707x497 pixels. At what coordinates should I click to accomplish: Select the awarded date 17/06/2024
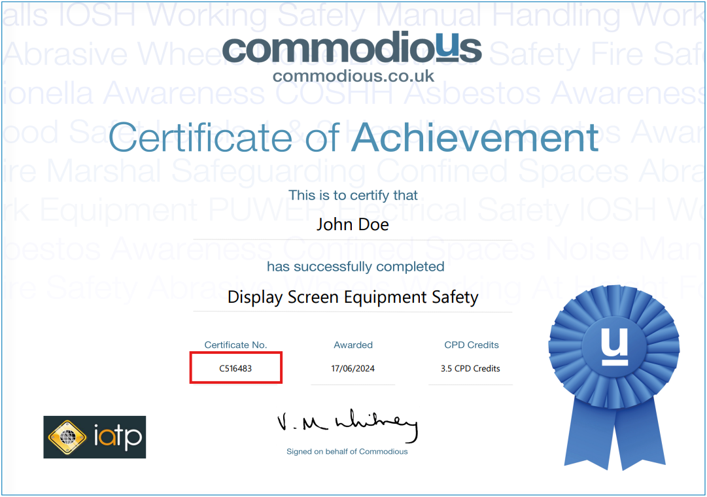pos(353,368)
